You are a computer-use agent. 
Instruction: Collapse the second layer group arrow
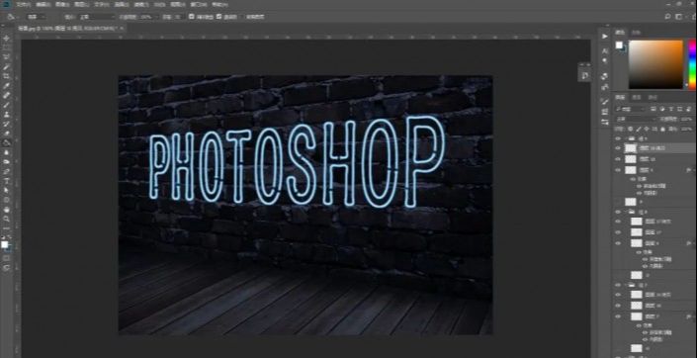tap(626, 213)
